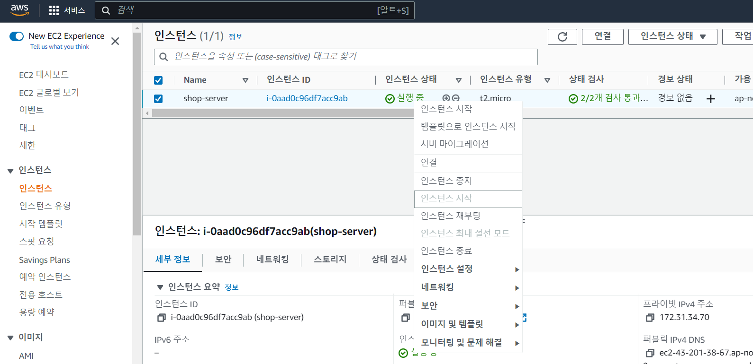The image size is (753, 364).
Task: Expand 모니터링 및 문제 해결 submenu
Action: pos(468,343)
